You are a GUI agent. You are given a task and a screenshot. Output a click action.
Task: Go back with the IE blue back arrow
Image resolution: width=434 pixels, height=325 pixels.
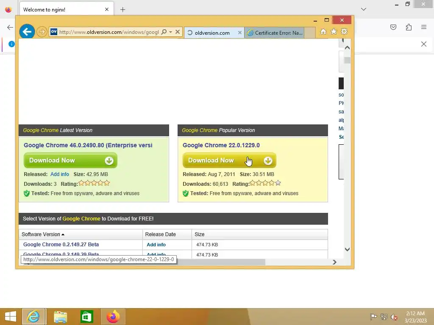coord(27,32)
